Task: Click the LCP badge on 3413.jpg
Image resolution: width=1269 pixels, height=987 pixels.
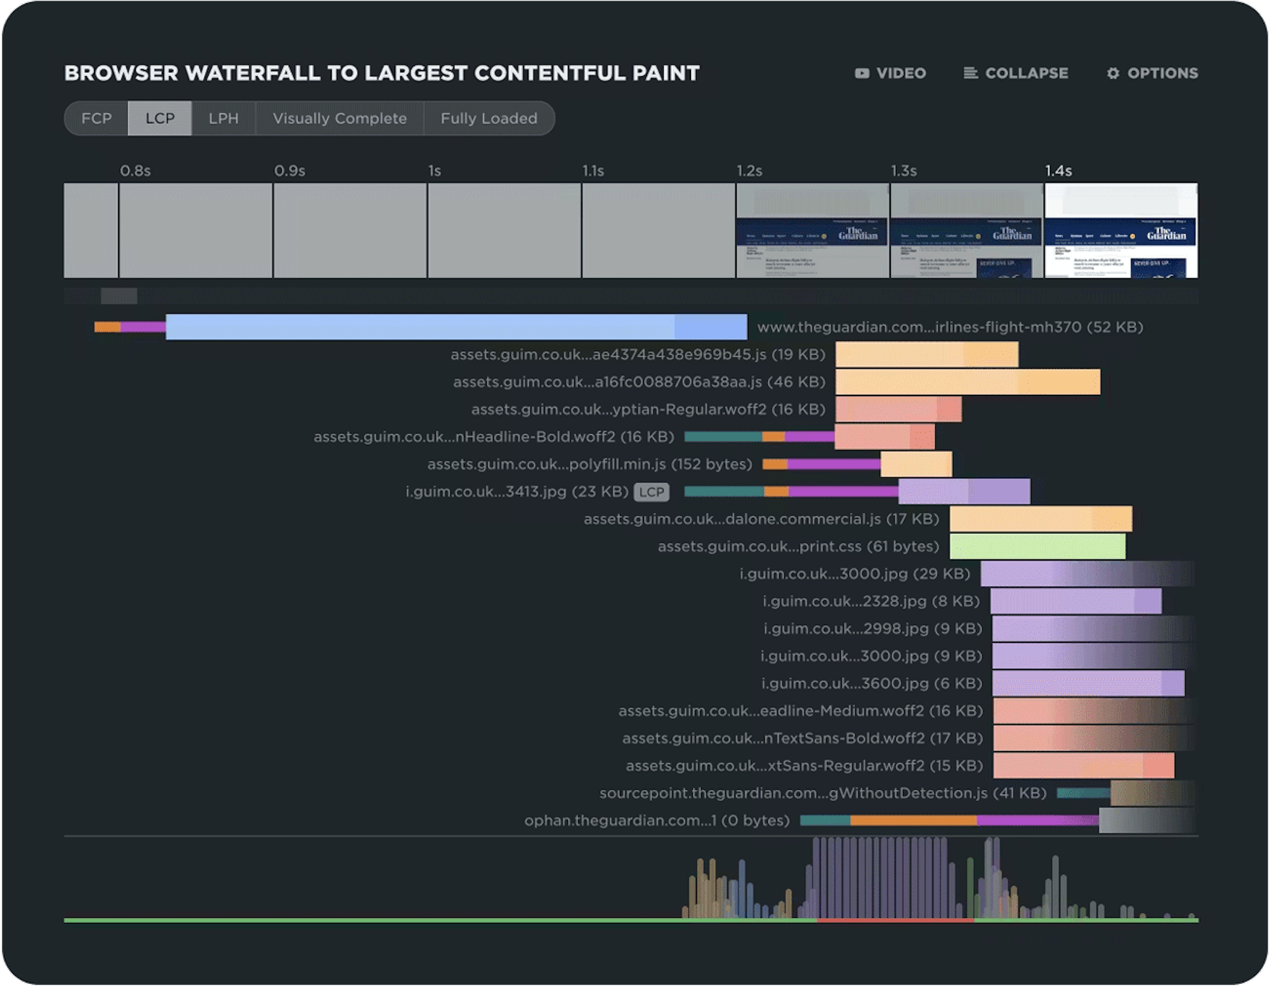Action: [651, 492]
